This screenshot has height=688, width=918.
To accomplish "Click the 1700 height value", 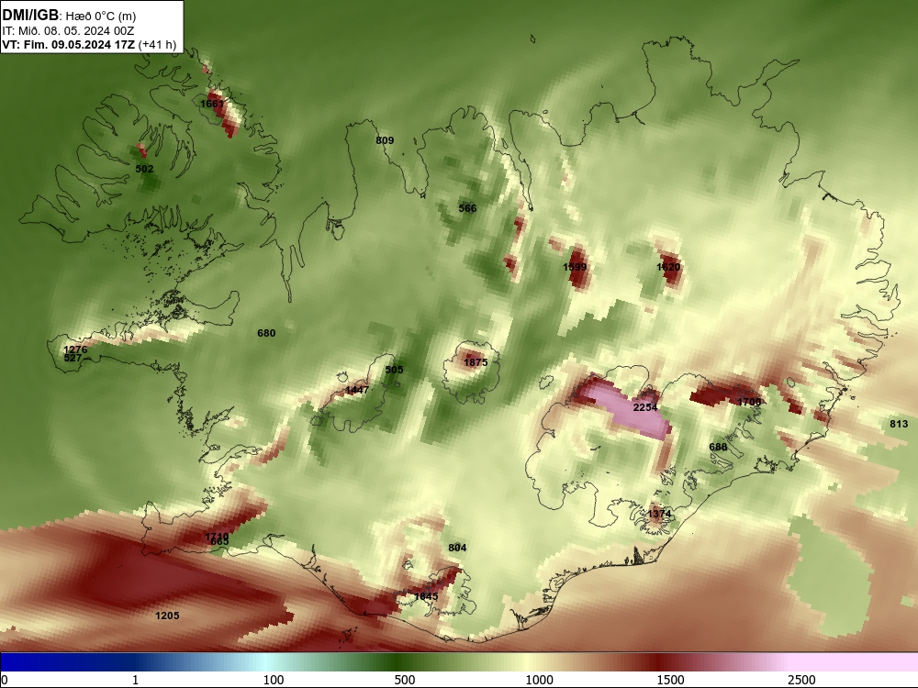I will pos(749,402).
